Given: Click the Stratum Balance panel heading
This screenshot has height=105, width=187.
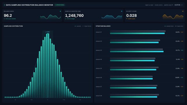Looking at the screenshot, I should (x=103, y=26).
